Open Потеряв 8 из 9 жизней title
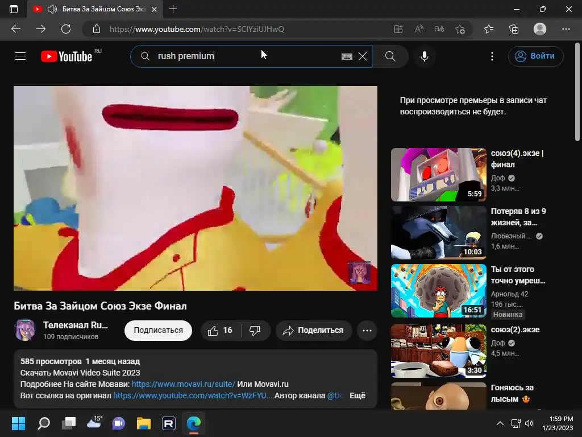The width and height of the screenshot is (582, 437). point(518,217)
